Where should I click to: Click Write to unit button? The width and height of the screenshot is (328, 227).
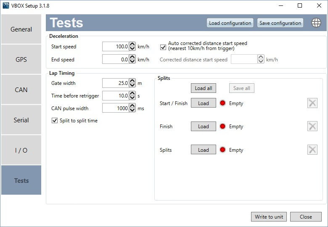(269, 217)
